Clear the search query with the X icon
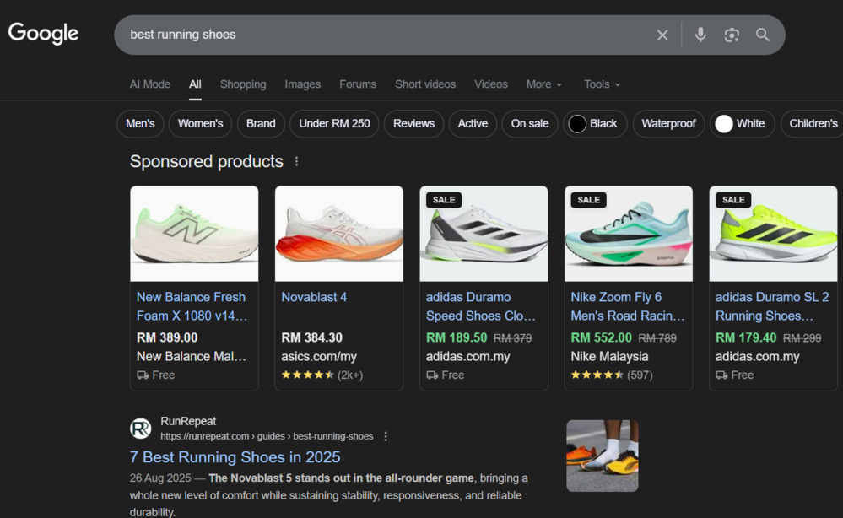Viewport: 843px width, 518px height. (662, 35)
